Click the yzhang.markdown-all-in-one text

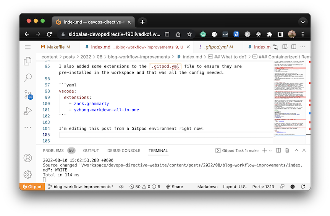106,110
